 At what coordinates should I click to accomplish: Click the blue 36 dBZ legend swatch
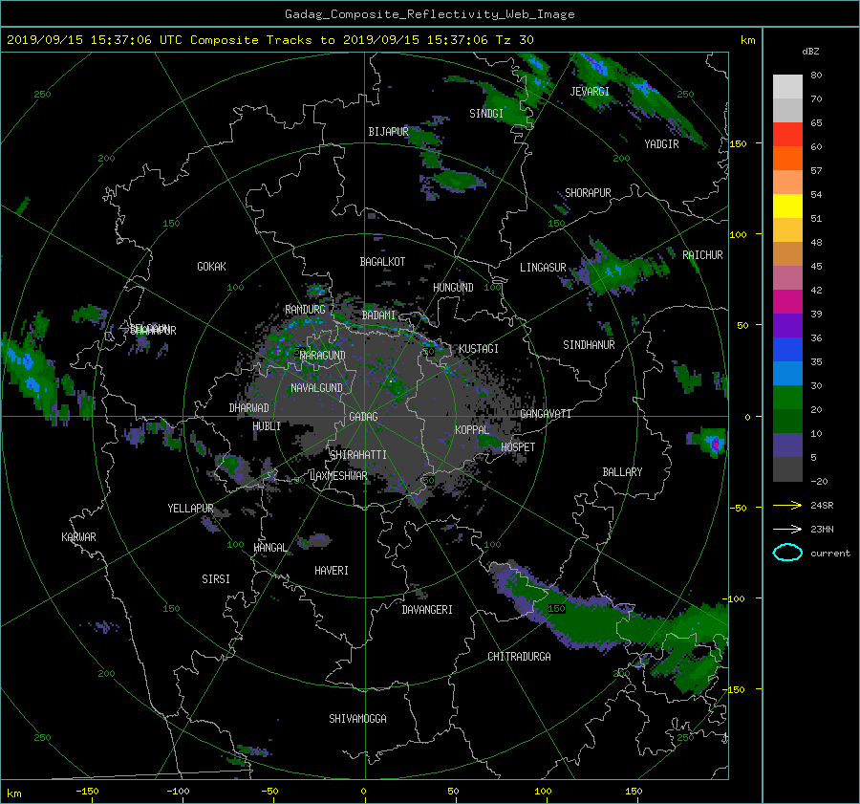[787, 349]
